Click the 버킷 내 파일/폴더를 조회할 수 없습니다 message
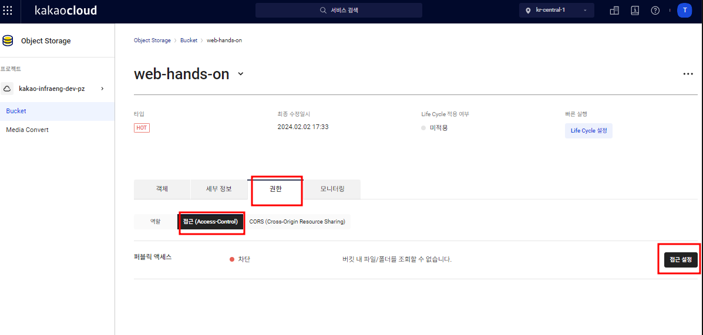703x335 pixels. click(x=397, y=259)
